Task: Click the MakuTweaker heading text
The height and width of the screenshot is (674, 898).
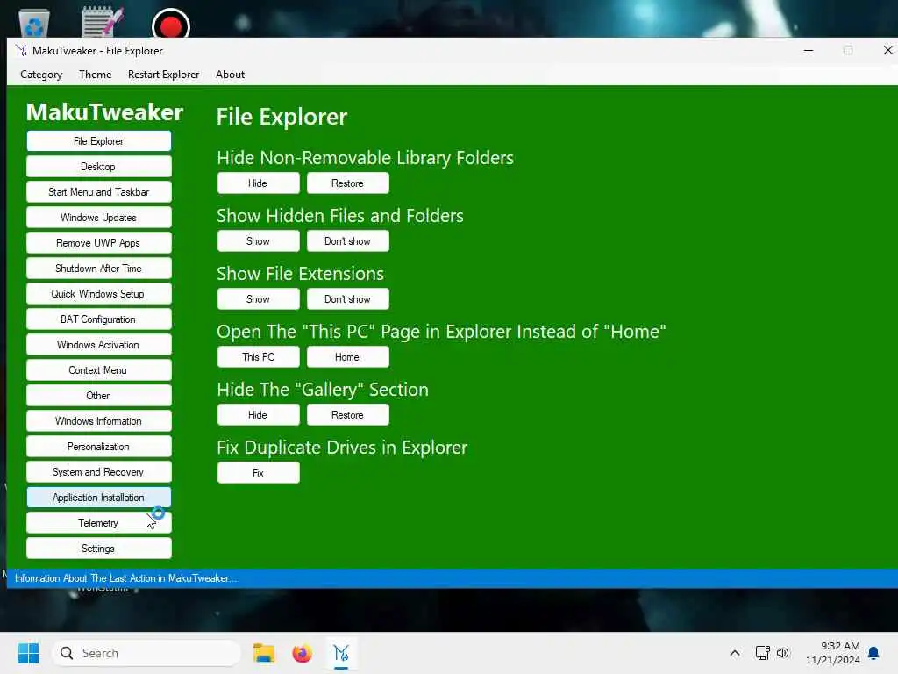Action: [x=105, y=111]
